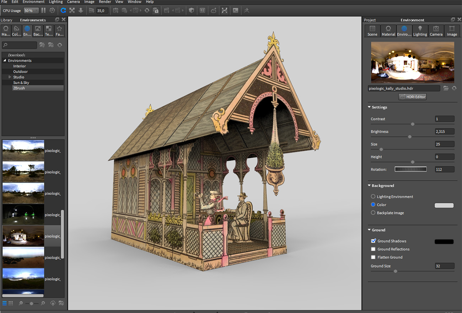Click the HDRI Editor button
The height and width of the screenshot is (313, 462).
pos(412,97)
